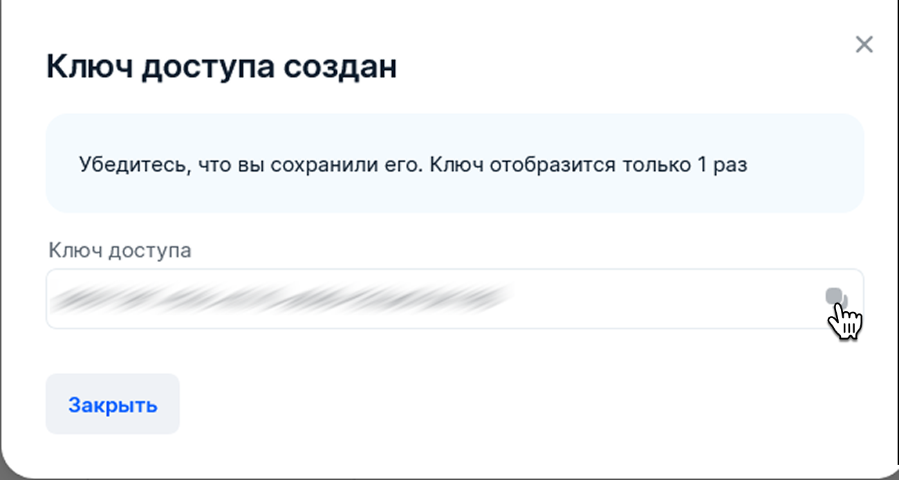Close the dialog with the X icon
Image resolution: width=899 pixels, height=480 pixels.
click(864, 45)
